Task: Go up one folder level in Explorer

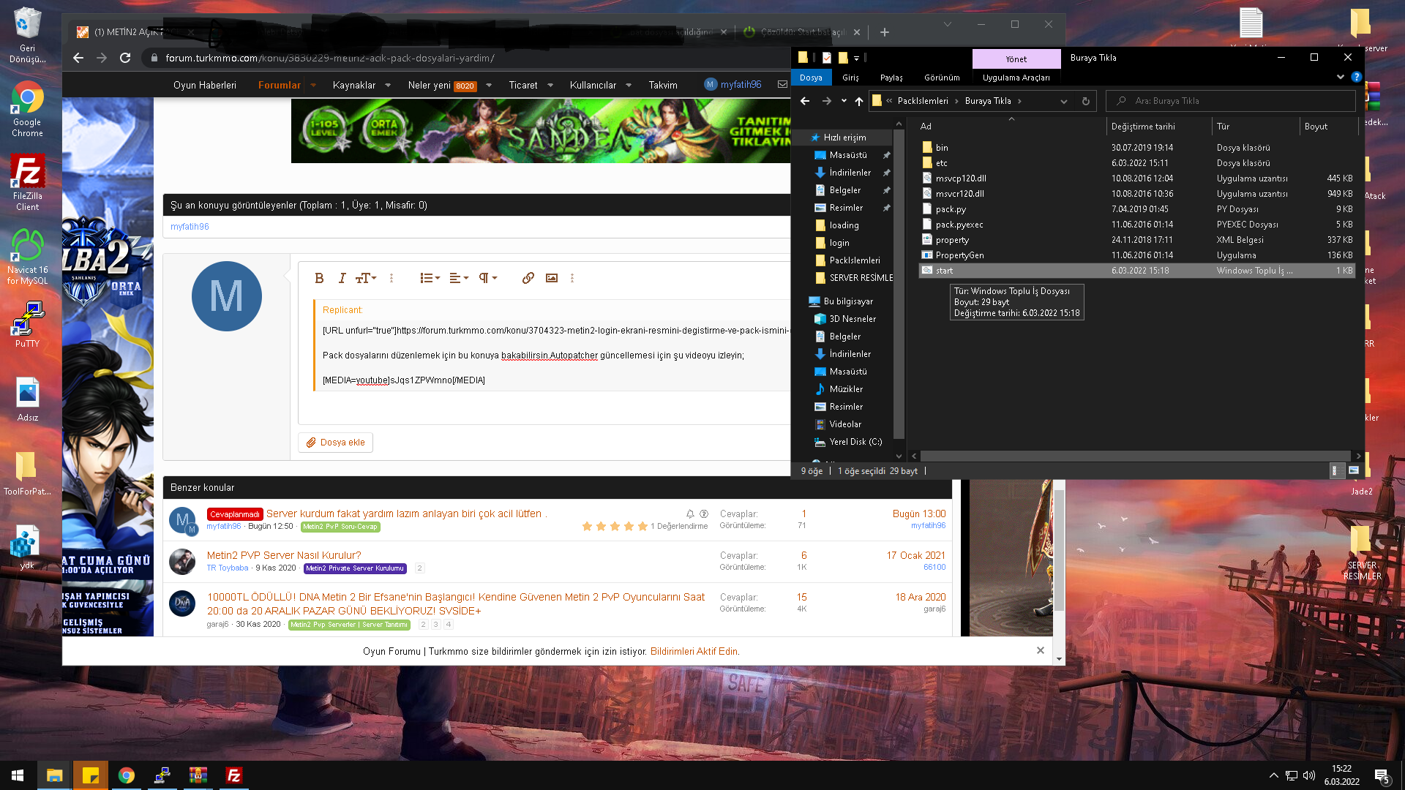Action: point(859,101)
